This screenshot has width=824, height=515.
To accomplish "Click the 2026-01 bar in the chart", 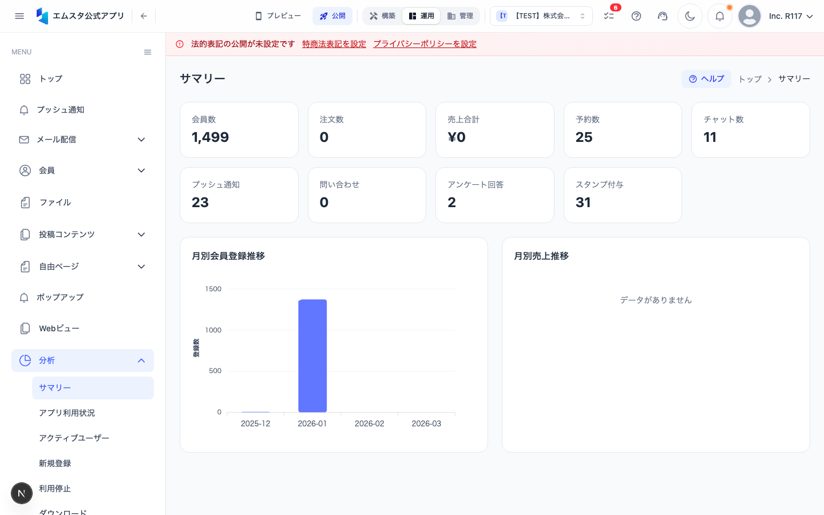I will pyautogui.click(x=312, y=356).
